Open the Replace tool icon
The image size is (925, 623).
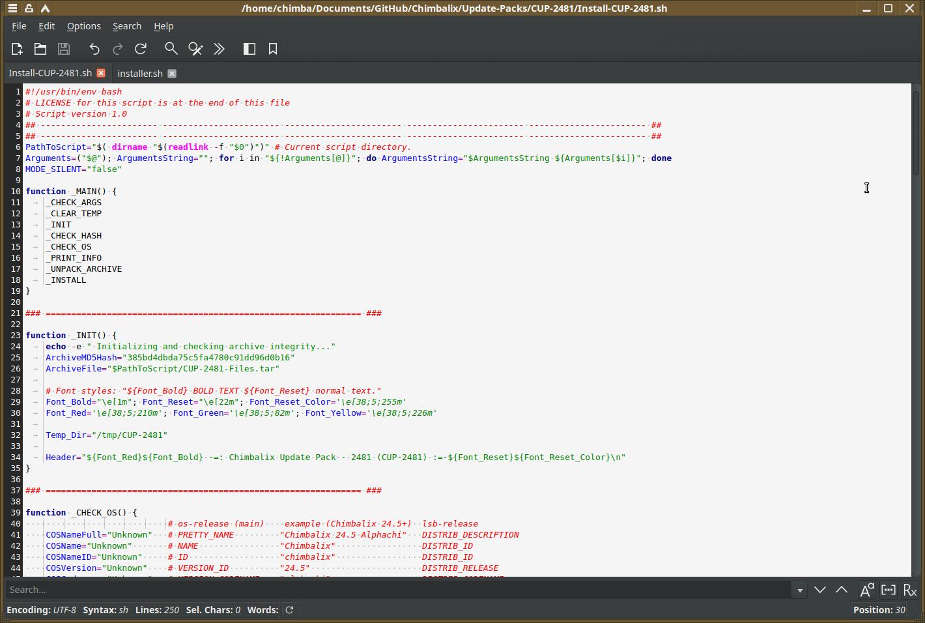pyautogui.click(x=195, y=49)
